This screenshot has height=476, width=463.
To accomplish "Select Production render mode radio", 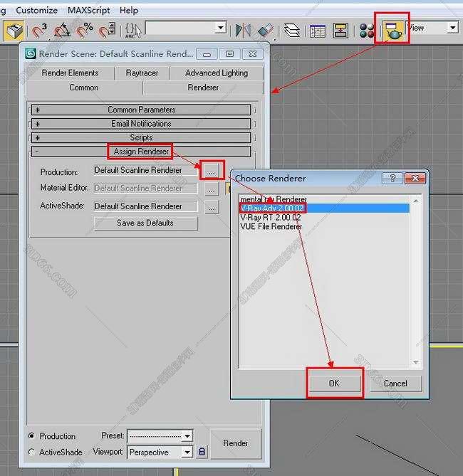I will [31, 435].
